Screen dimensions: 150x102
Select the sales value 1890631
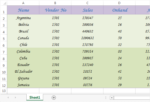tap(87, 38)
